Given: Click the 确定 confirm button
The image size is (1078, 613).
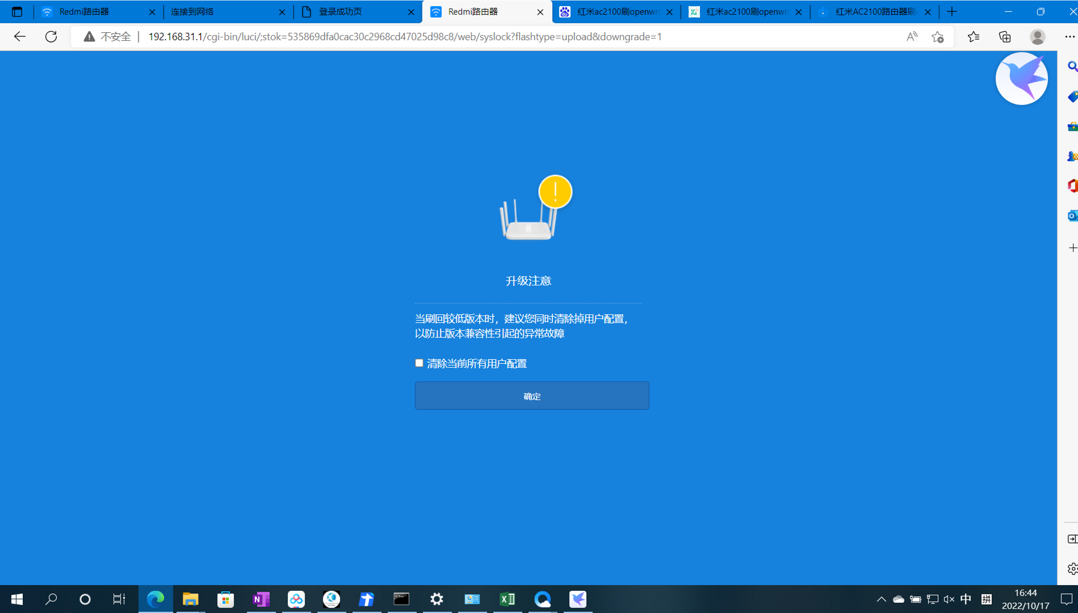Looking at the screenshot, I should (x=532, y=395).
